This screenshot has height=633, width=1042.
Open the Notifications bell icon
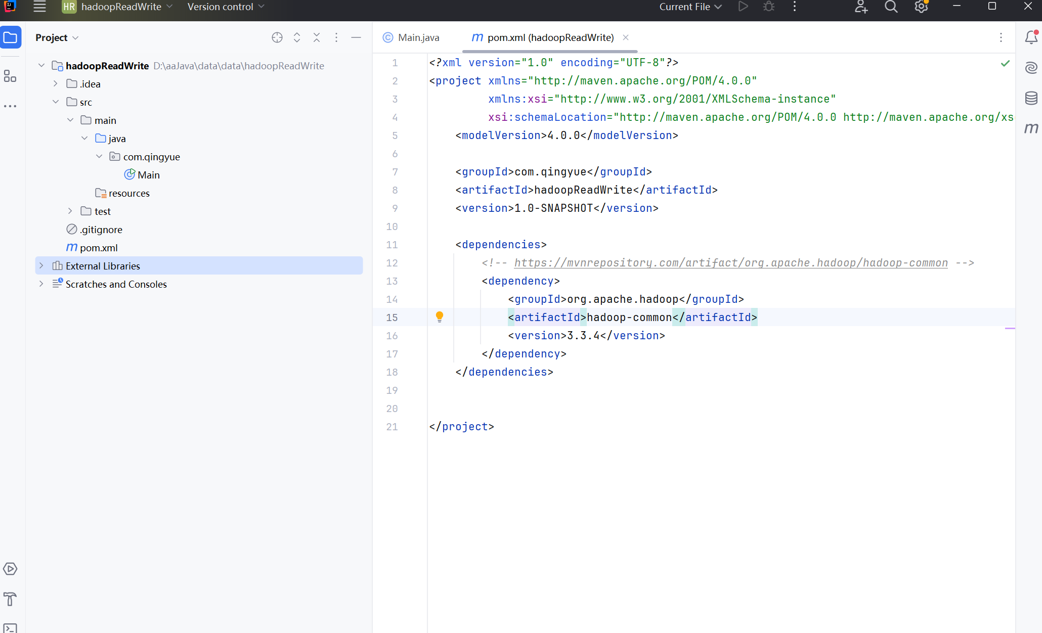click(1031, 37)
